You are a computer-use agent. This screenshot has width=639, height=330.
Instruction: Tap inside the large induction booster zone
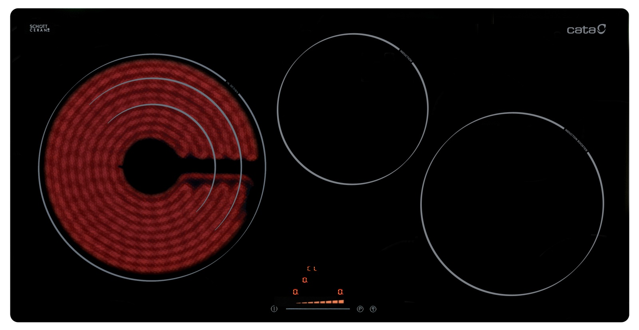coord(512,204)
